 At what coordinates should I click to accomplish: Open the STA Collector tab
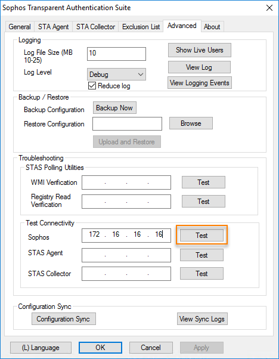pyautogui.click(x=95, y=27)
